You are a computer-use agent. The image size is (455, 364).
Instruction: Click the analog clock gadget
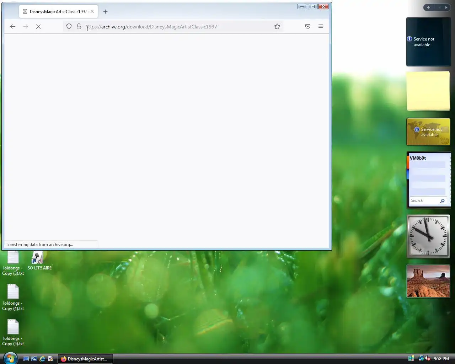pyautogui.click(x=428, y=236)
